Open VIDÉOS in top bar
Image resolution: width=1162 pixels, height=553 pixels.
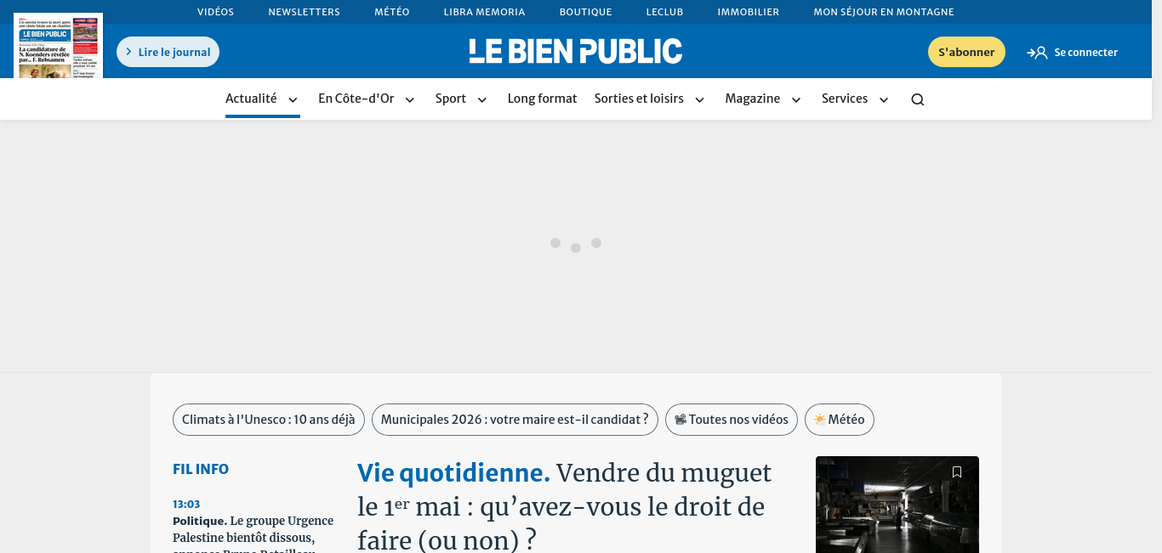[x=215, y=12]
